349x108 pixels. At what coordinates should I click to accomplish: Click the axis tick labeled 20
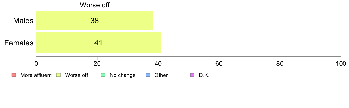click(x=97, y=64)
